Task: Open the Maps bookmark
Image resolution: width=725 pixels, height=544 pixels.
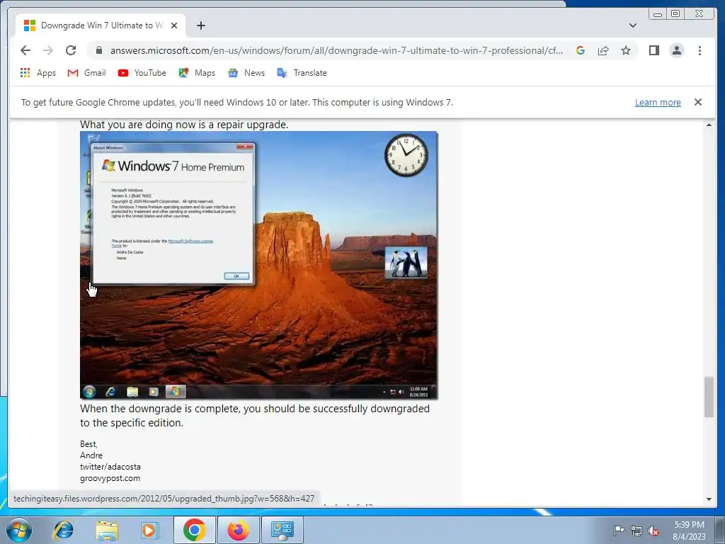Action: coord(197,73)
